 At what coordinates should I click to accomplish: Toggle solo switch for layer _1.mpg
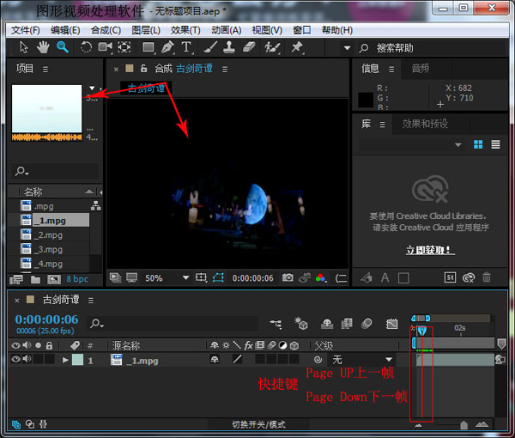[39, 359]
